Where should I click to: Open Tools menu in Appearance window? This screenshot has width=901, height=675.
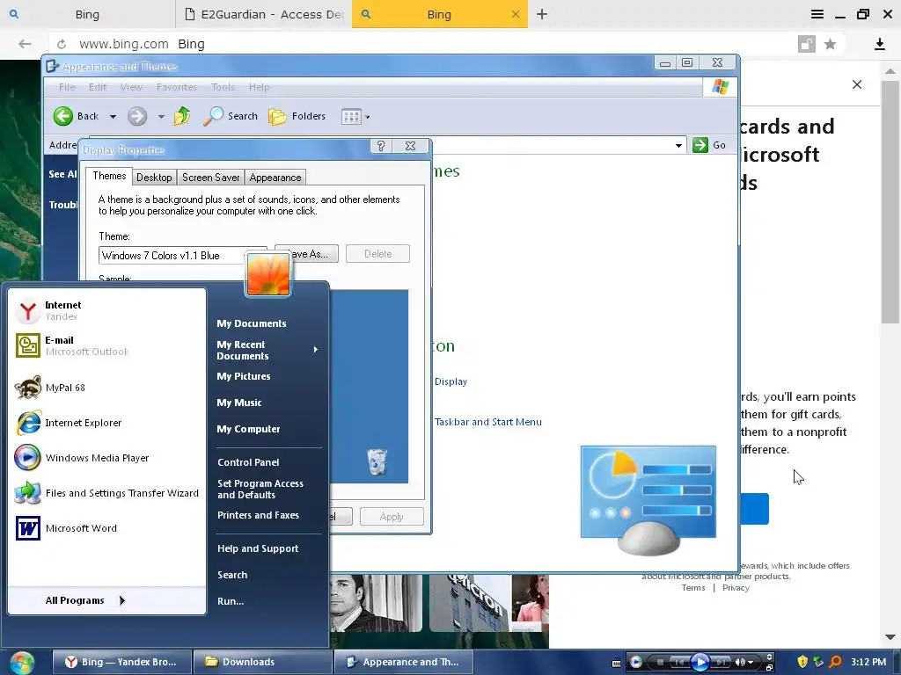coord(223,87)
